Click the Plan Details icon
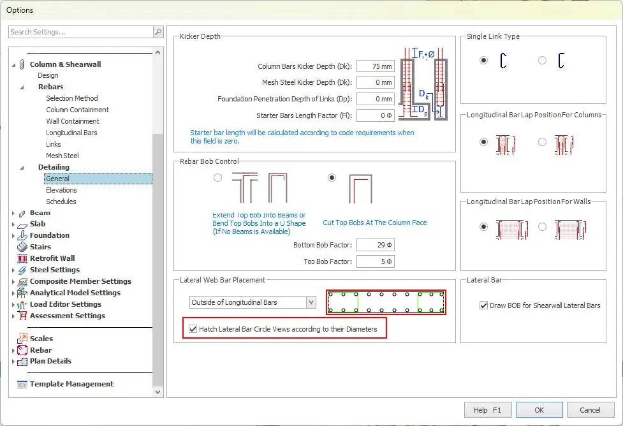This screenshot has width=623, height=426. [x=22, y=361]
